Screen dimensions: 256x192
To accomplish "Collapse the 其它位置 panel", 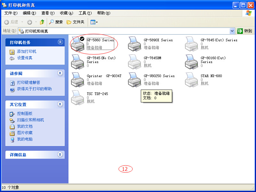I will [60, 104].
